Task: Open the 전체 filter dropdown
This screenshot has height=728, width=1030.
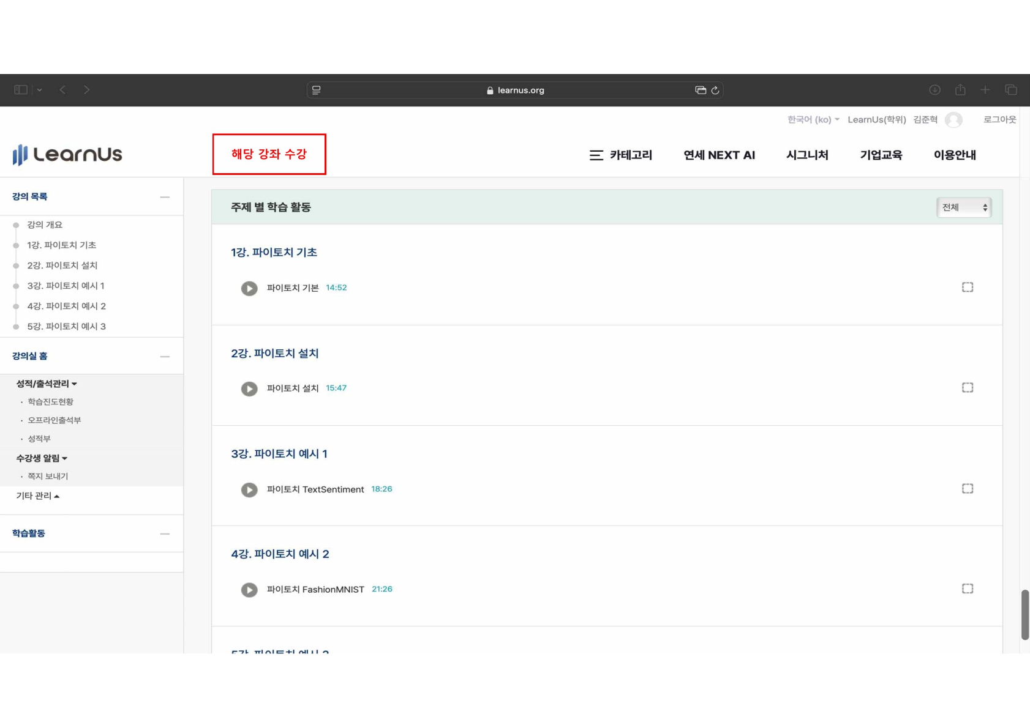Action: tap(964, 207)
